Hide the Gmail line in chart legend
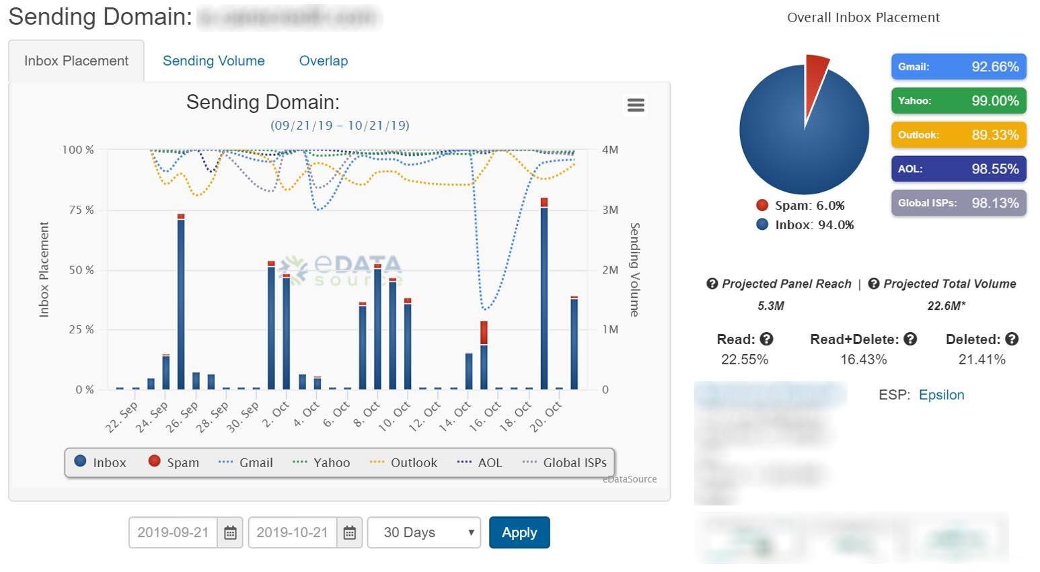The height and width of the screenshot is (572, 1040). [x=246, y=462]
